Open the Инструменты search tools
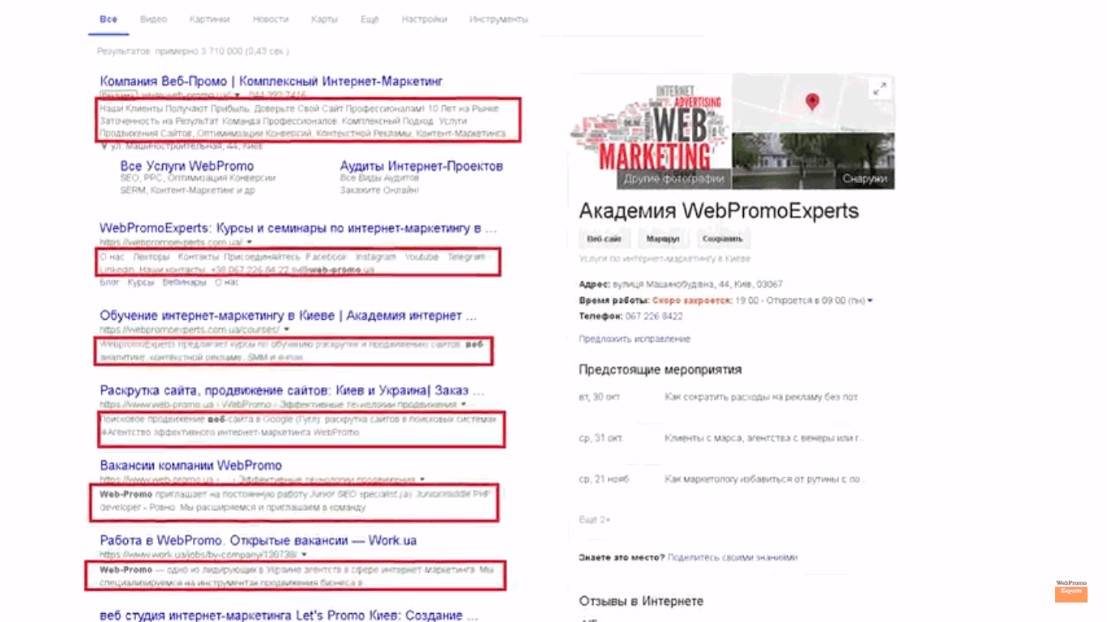Image resolution: width=1107 pixels, height=622 pixels. (498, 19)
